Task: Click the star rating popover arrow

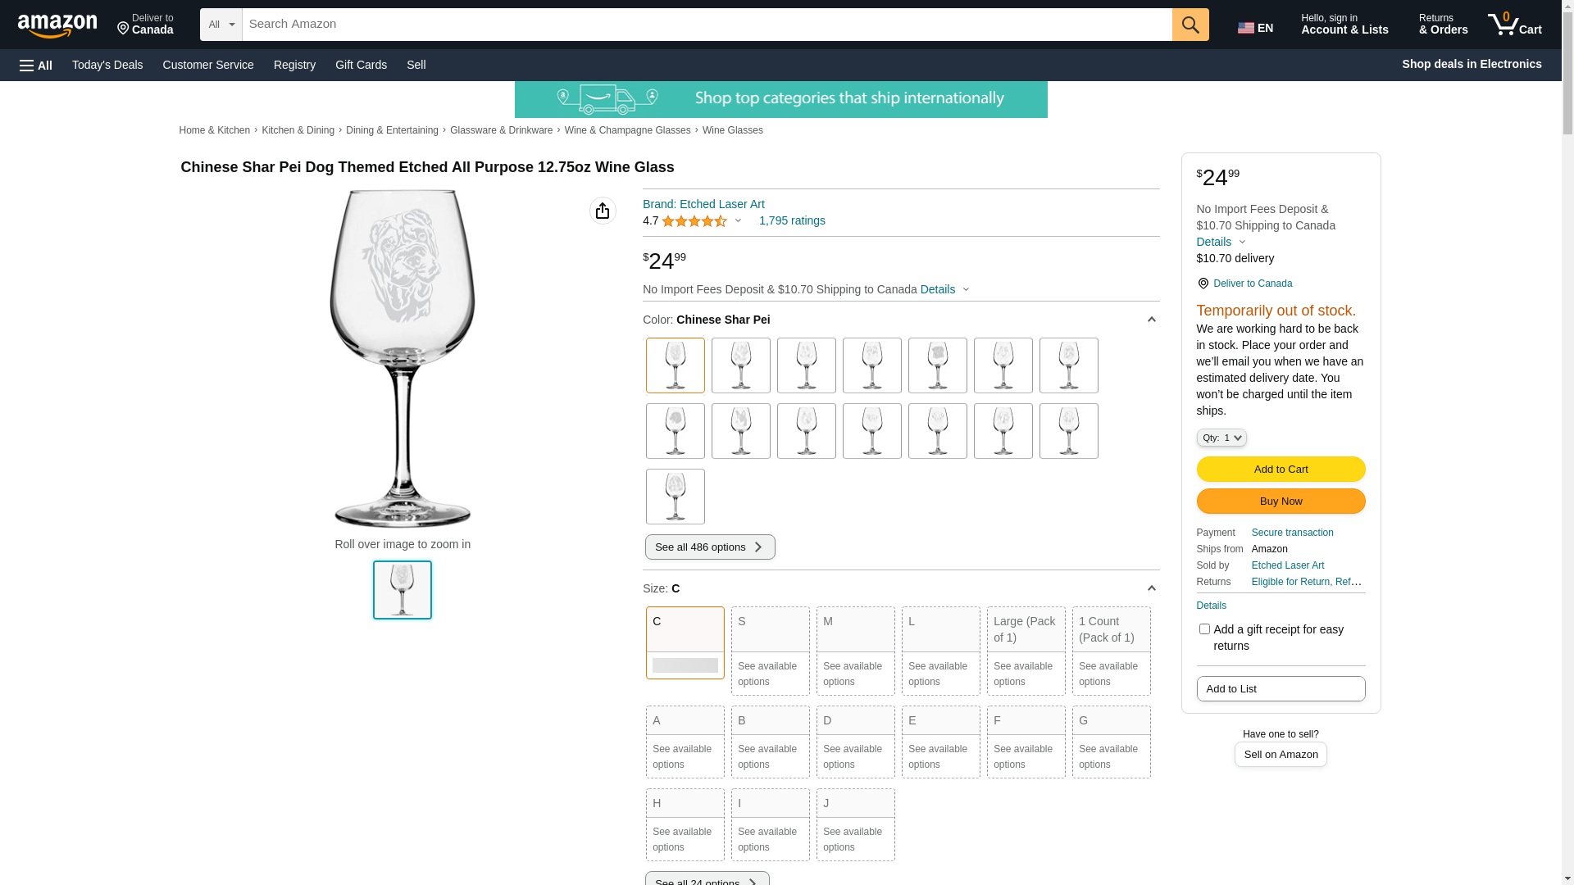Action: (738, 221)
